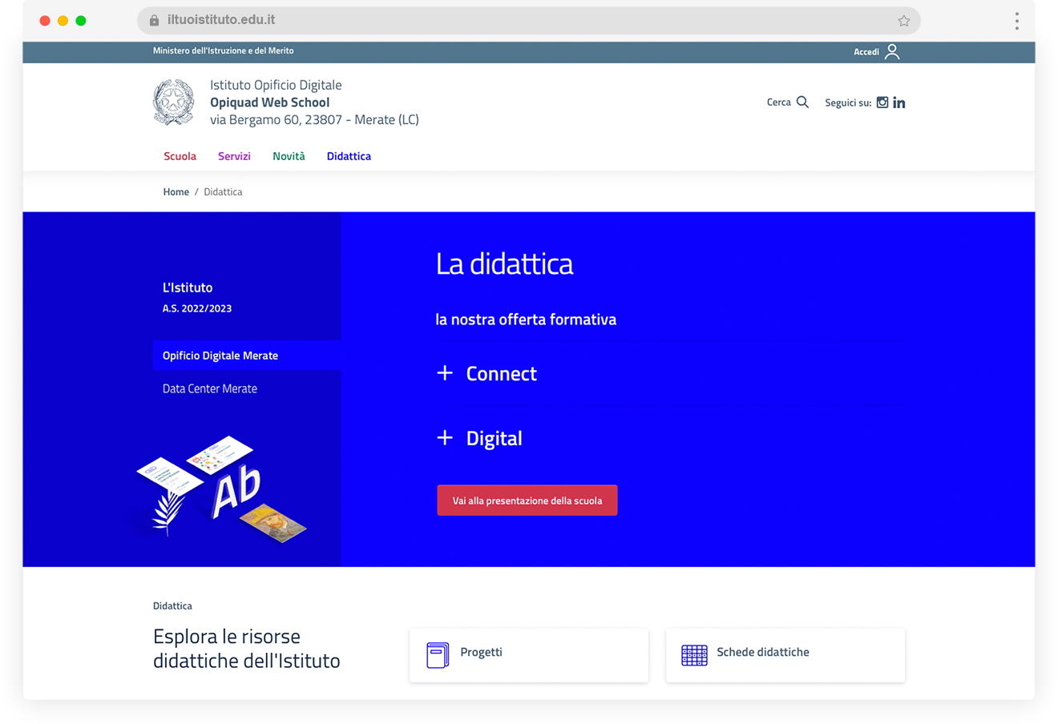
Task: Select the Didattica navigation item
Action: tap(349, 156)
